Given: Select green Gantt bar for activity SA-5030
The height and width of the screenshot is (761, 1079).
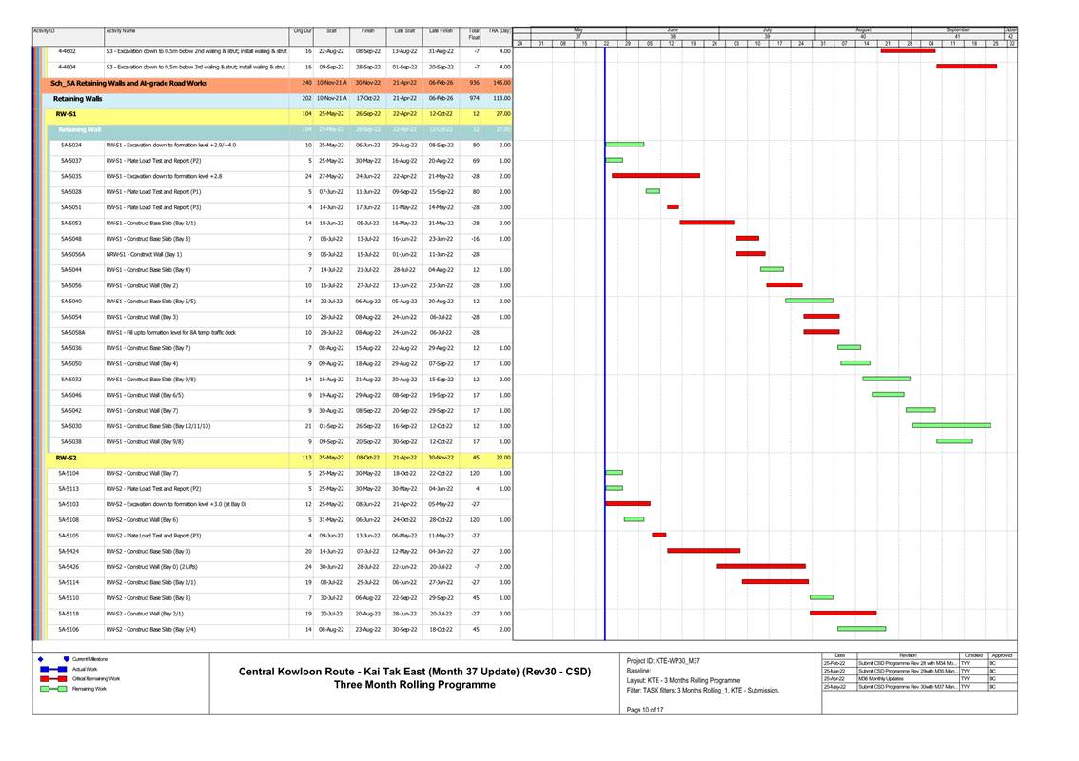Looking at the screenshot, I should [951, 425].
